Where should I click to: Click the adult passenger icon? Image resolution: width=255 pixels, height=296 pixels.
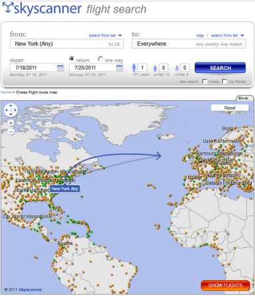pyautogui.click(x=133, y=68)
